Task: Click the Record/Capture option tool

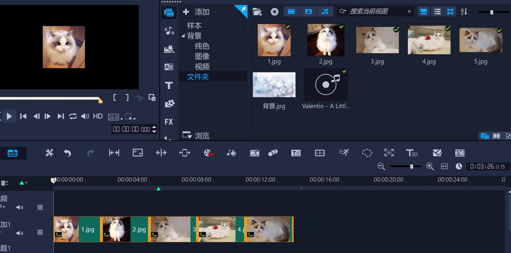Action: point(208,153)
